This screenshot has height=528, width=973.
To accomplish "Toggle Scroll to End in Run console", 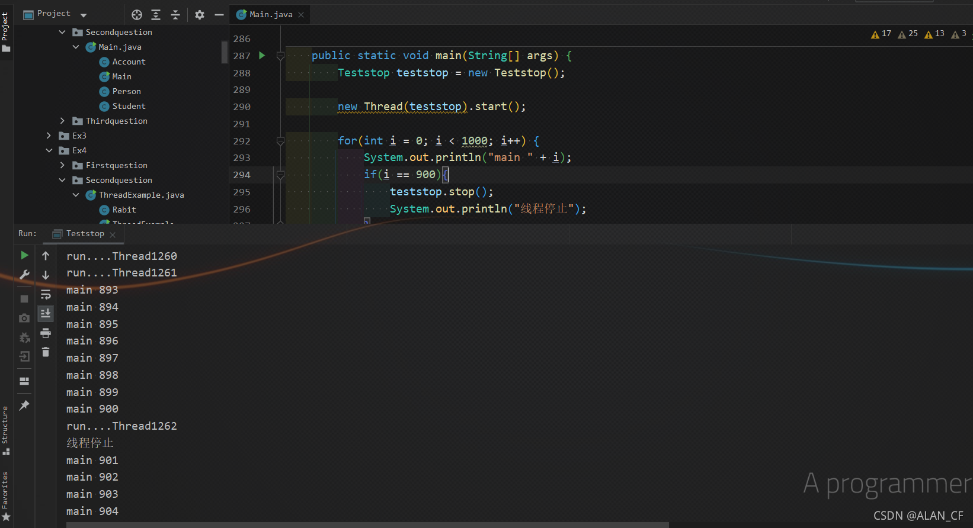I will pyautogui.click(x=46, y=314).
